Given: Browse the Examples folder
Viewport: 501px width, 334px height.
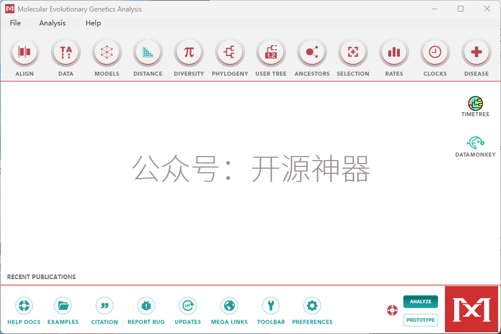Looking at the screenshot, I should pyautogui.click(x=63, y=306).
